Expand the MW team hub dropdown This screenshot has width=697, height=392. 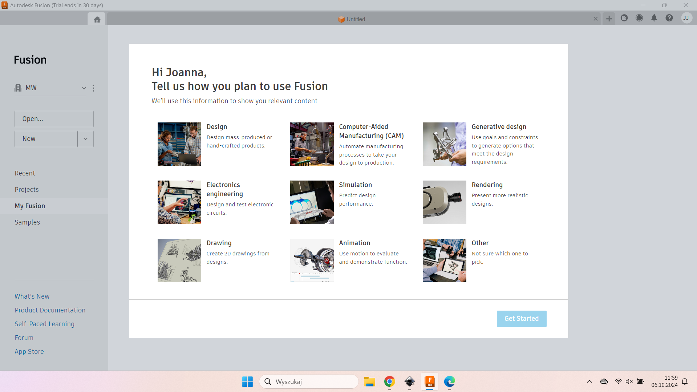[x=84, y=88]
